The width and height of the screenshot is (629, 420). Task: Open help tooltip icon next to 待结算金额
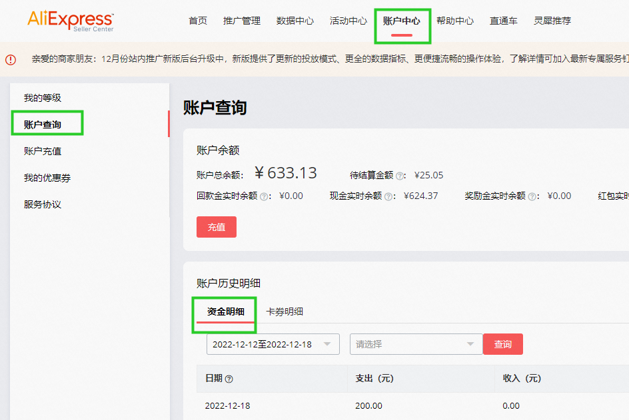point(399,176)
